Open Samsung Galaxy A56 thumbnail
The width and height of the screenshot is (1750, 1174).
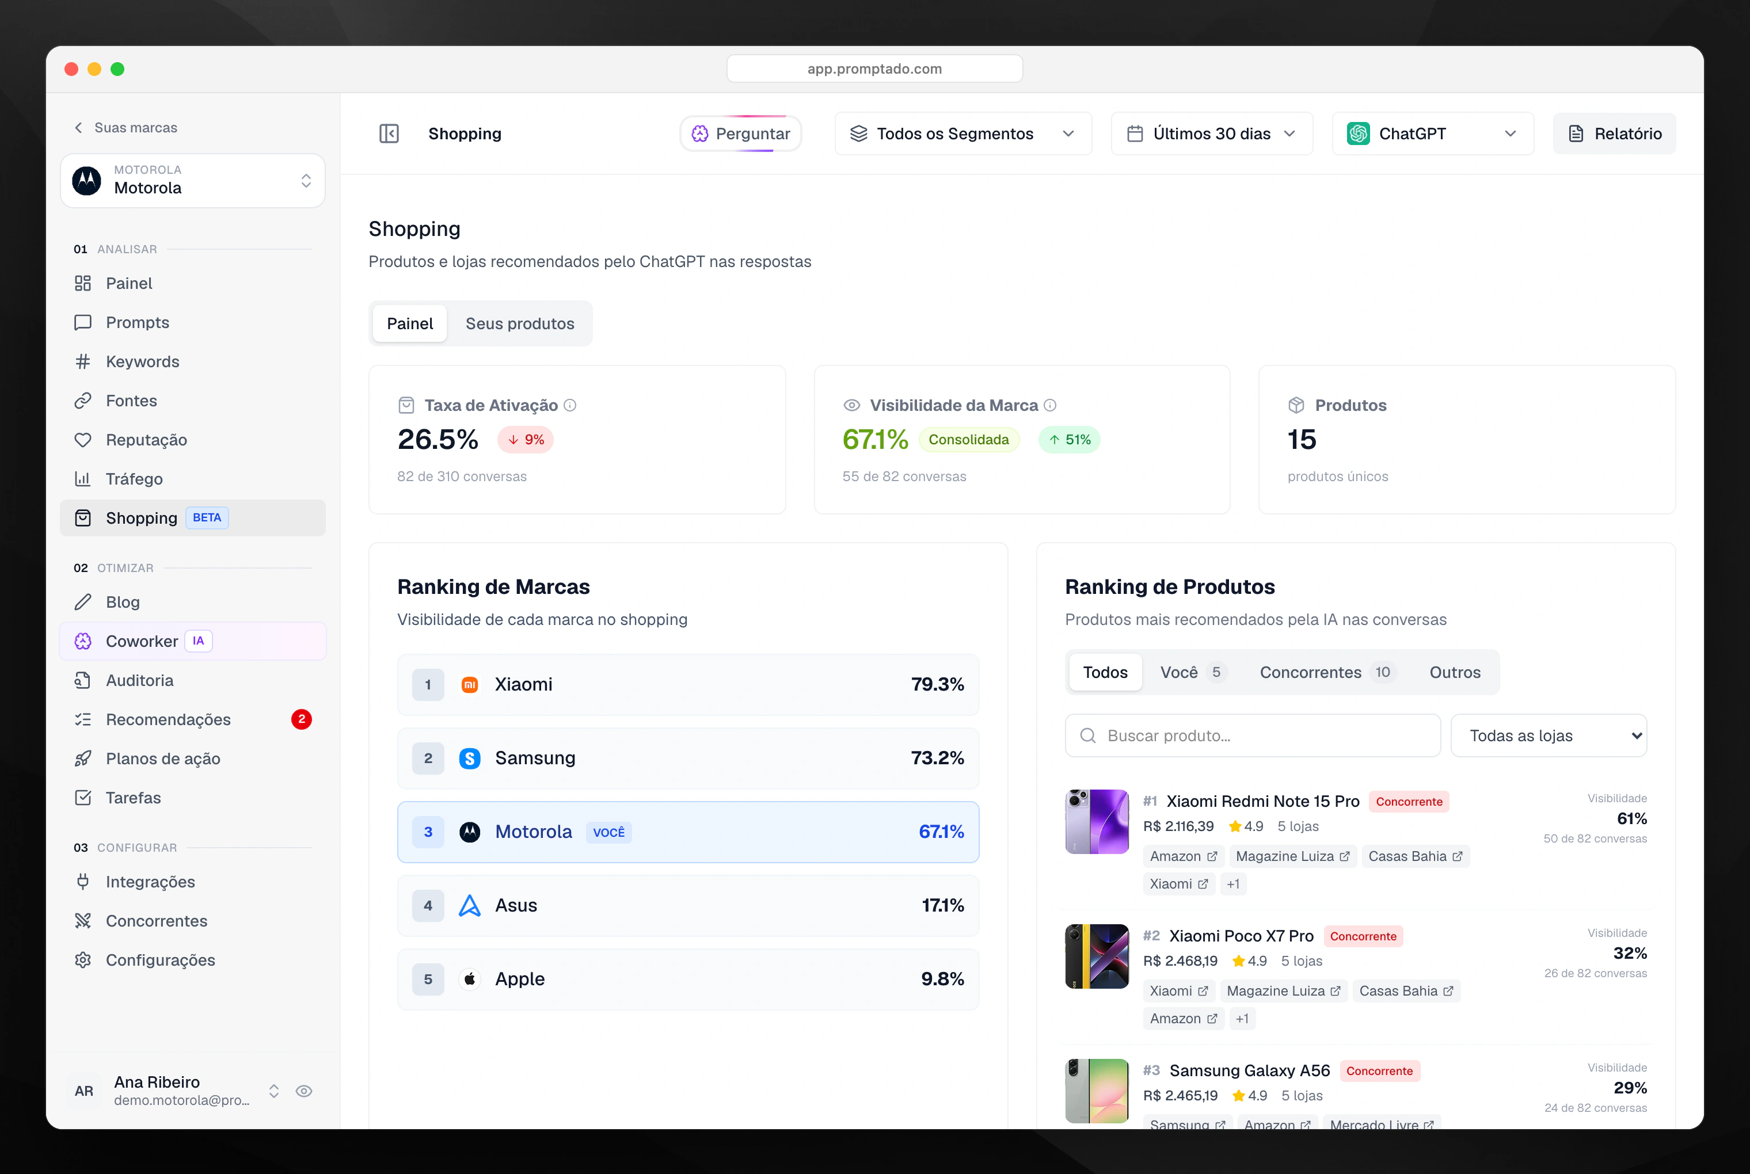tap(1096, 1091)
